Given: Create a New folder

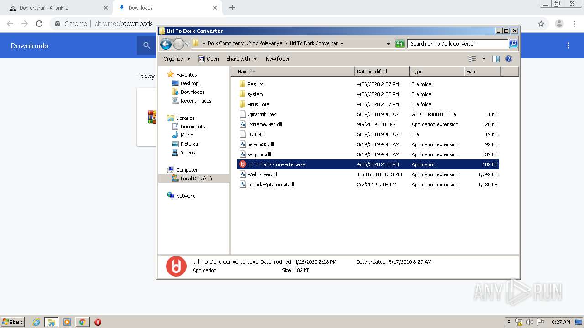Looking at the screenshot, I should point(278,59).
